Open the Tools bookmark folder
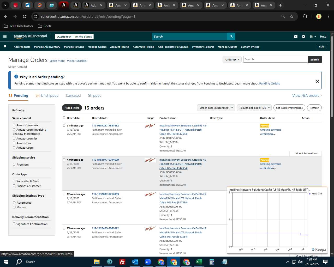Viewport: 334px width, 267px height. 45,26
